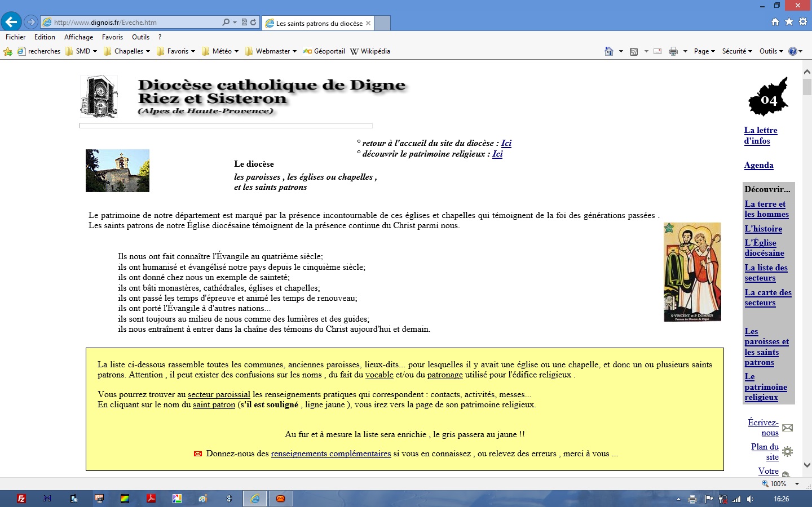Viewport: 812px width, 507px height.
Task: Click the Tools gear icon top right
Action: click(x=803, y=22)
